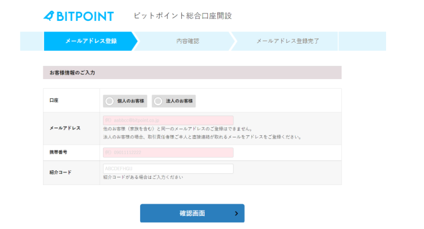Viewport: 424px width, 229px height.
Task: Click the note starting 他のお客様（家族を含む）
Action: tap(178, 129)
